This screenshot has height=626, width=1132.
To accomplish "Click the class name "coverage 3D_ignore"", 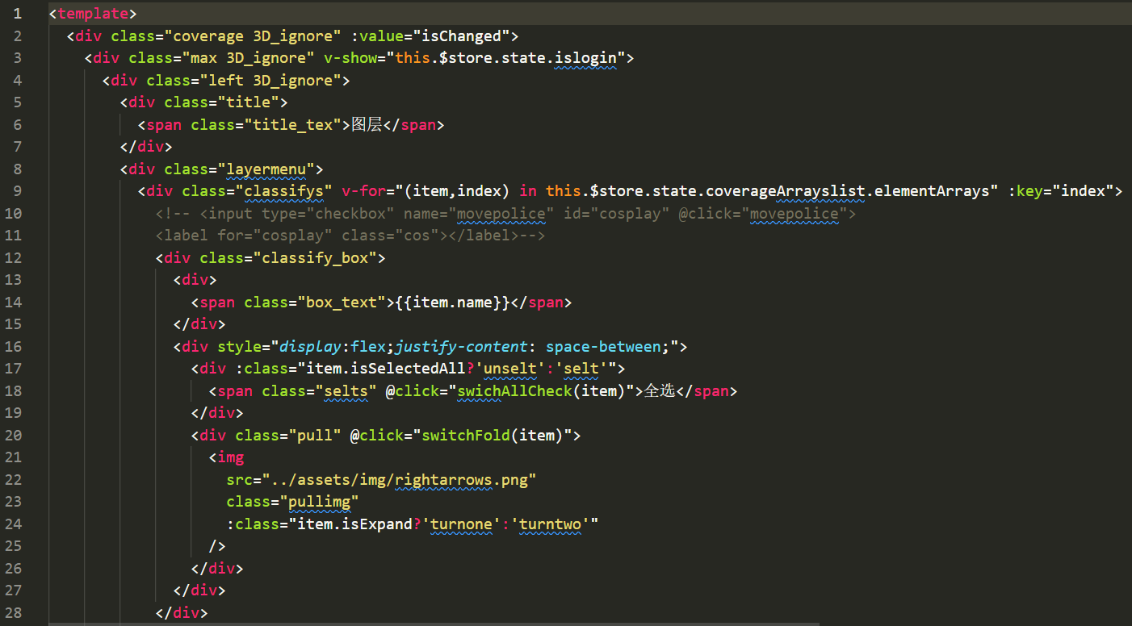I will pos(254,35).
